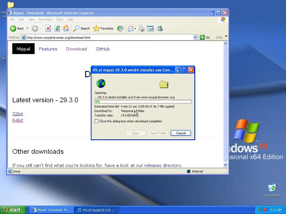Open the File menu
This screenshot has width=286, height=214.
tap(12, 20)
